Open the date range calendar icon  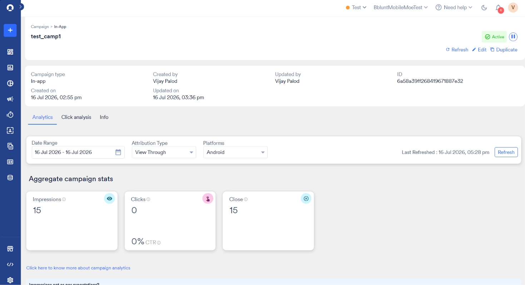(x=118, y=152)
